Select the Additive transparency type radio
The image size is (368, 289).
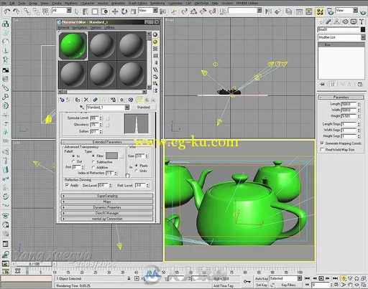click(x=93, y=167)
